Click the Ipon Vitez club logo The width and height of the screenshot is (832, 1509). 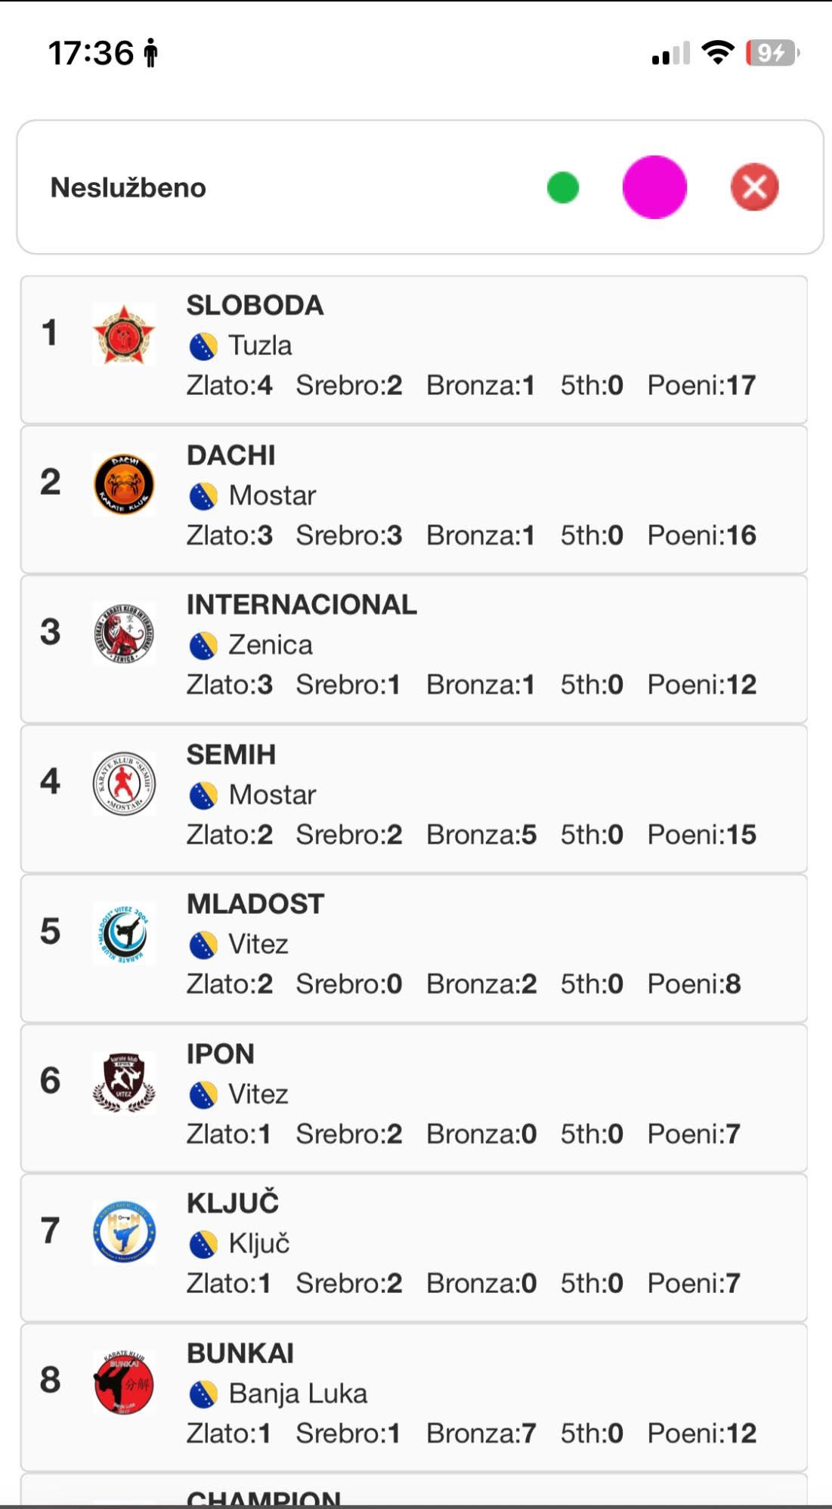coord(124,1082)
